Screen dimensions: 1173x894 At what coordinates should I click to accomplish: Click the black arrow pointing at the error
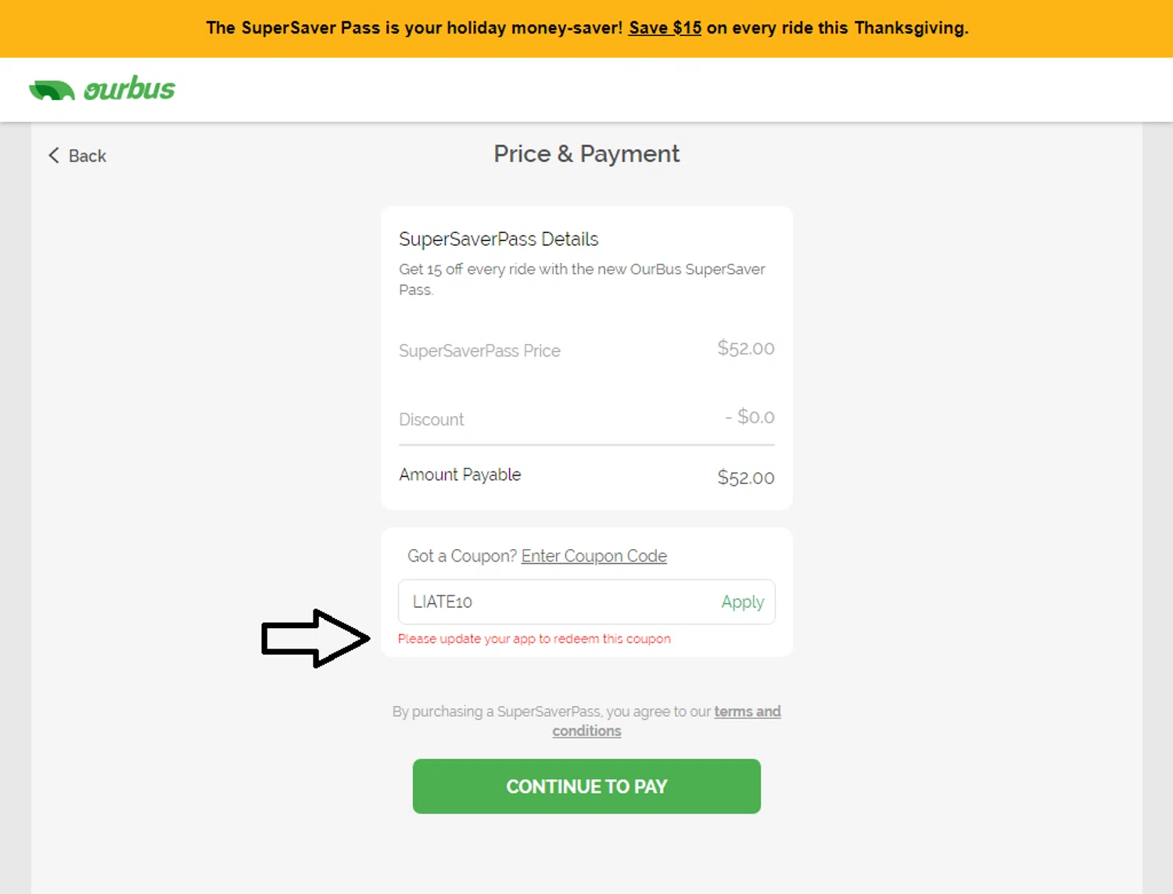(314, 638)
